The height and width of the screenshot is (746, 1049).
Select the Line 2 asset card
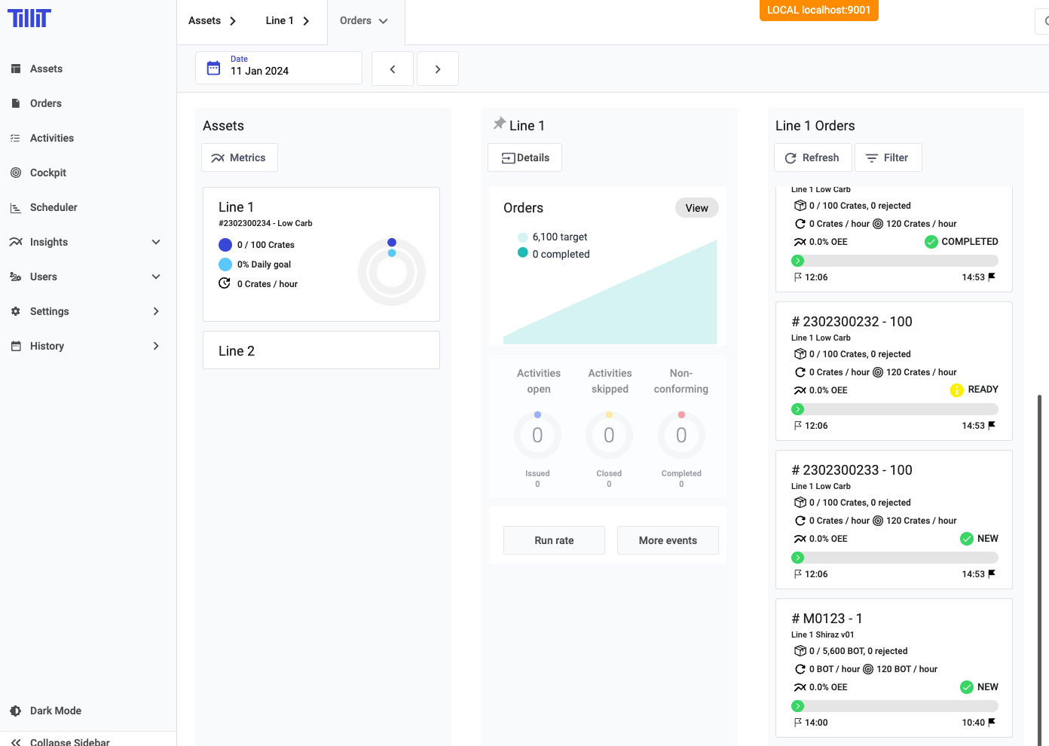(x=321, y=350)
